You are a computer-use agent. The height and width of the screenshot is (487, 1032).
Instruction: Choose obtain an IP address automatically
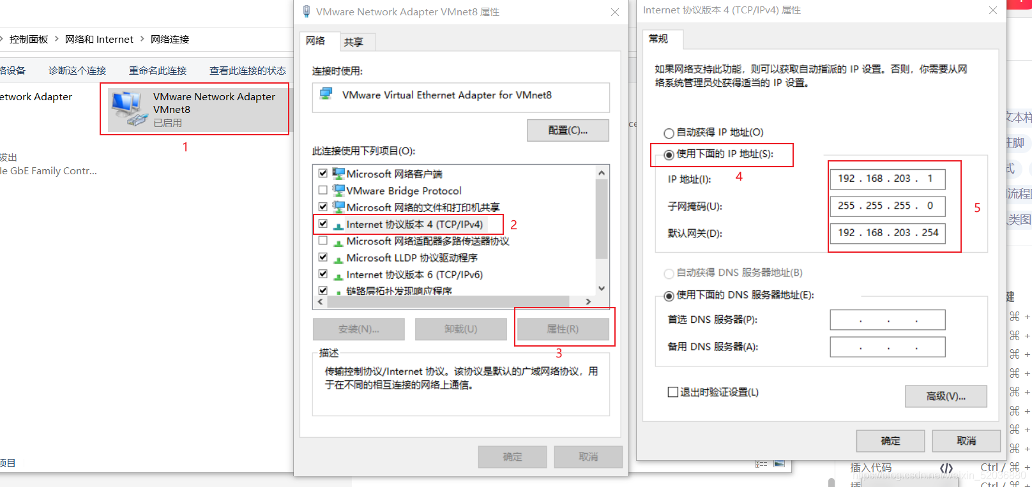coord(669,133)
